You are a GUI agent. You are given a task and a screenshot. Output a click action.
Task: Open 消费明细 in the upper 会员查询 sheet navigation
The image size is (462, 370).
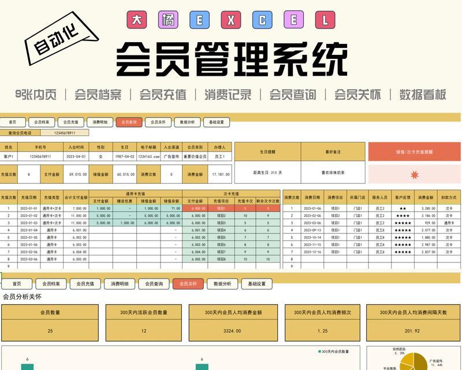[100, 122]
